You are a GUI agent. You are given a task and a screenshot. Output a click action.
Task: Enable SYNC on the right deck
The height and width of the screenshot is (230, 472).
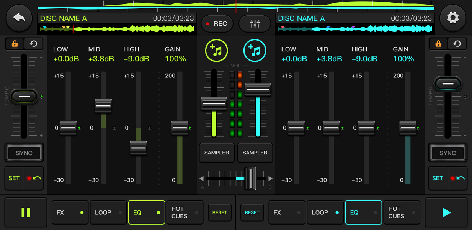tap(448, 153)
